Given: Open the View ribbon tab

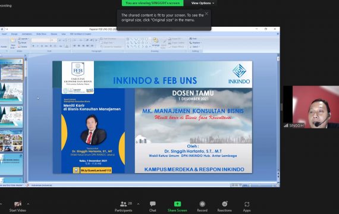Looking at the screenshot, I should (x=64, y=34).
